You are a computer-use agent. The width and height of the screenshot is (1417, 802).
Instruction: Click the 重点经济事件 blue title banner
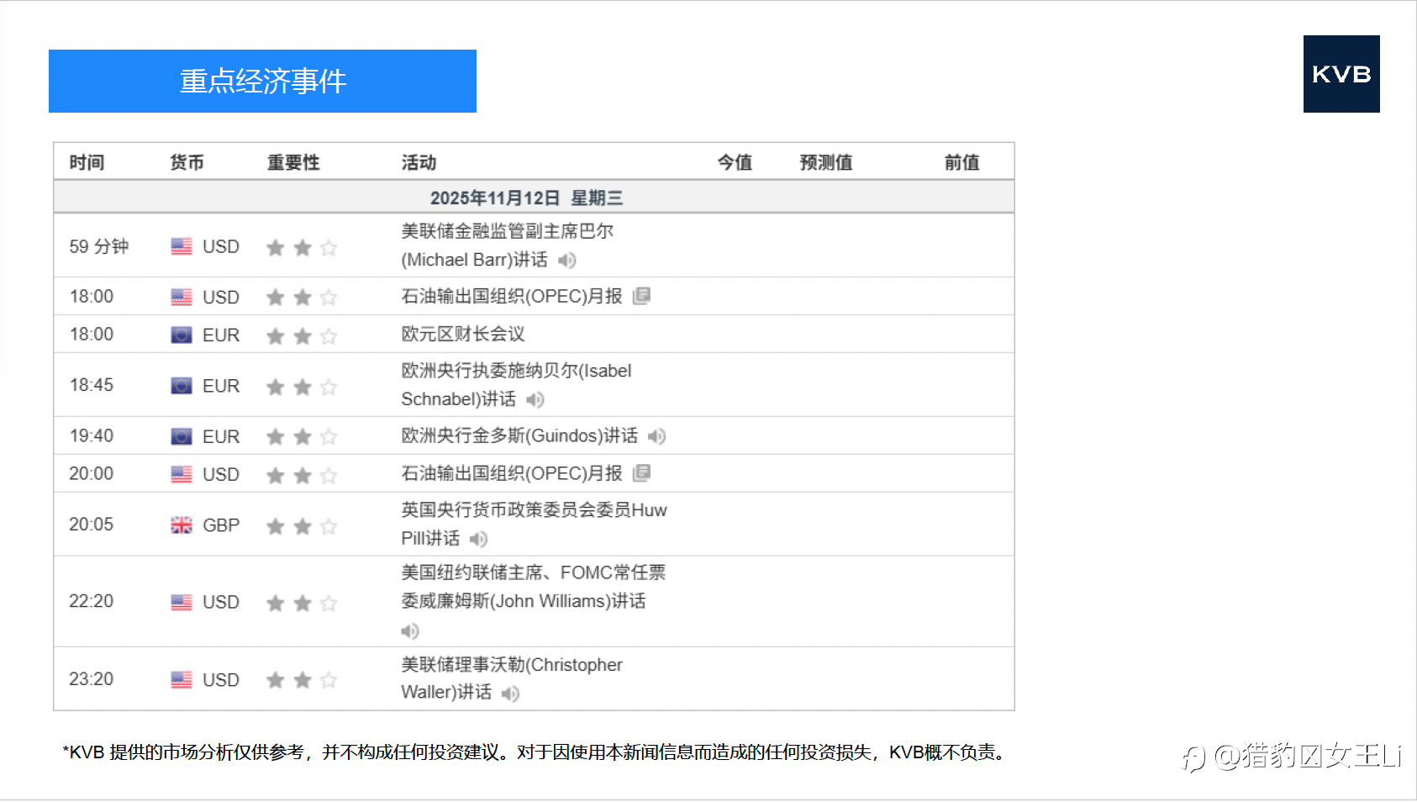(x=262, y=81)
